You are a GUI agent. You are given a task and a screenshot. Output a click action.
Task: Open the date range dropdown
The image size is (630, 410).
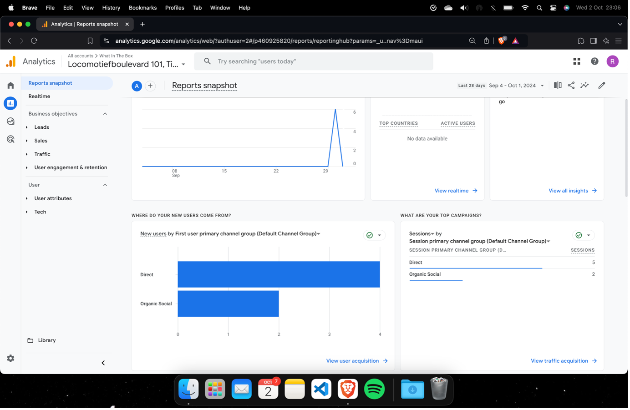(516, 86)
